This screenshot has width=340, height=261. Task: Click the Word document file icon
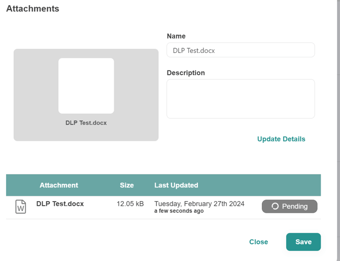pos(20,207)
